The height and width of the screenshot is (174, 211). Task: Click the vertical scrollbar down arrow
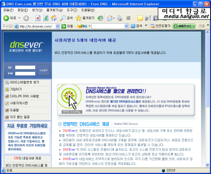(207, 165)
